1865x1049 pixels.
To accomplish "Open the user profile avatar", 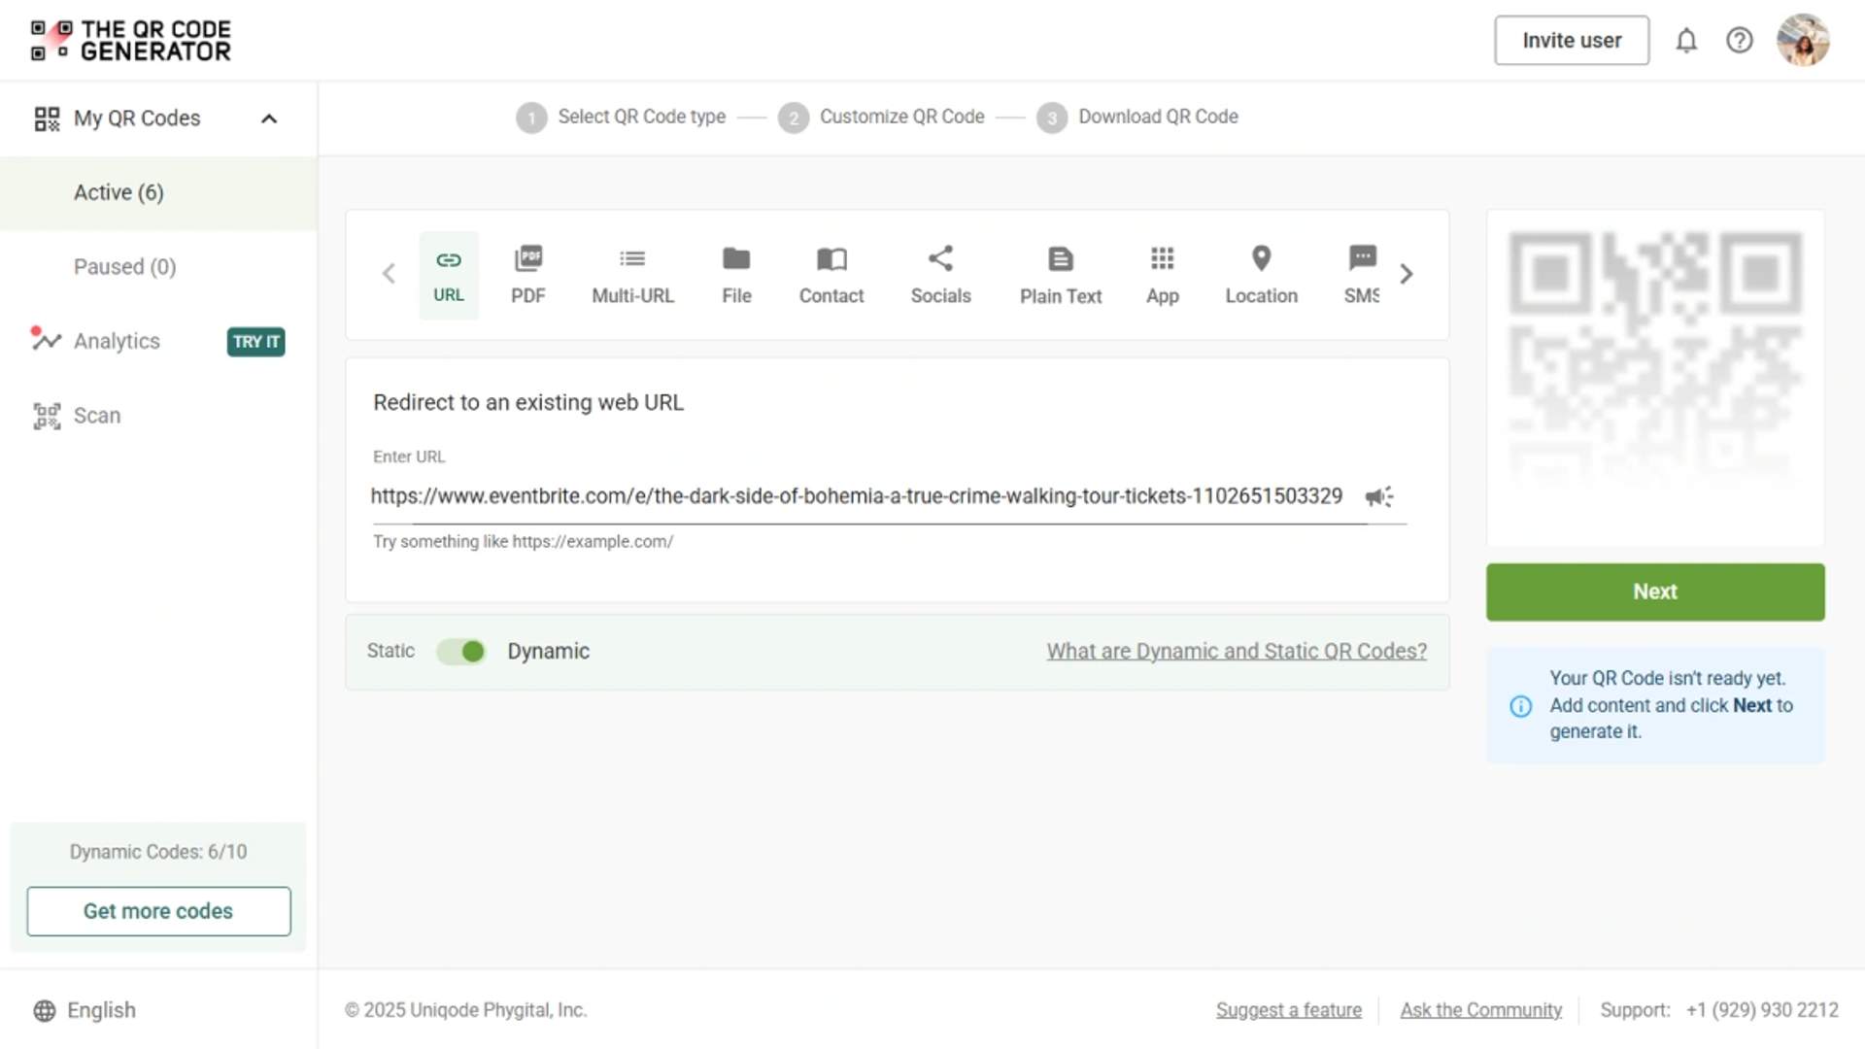I will [x=1803, y=41].
